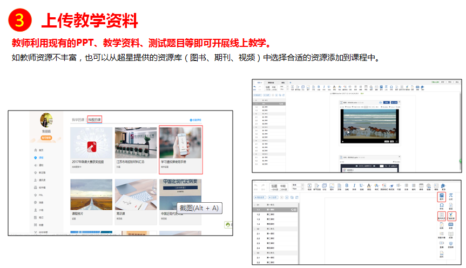Click 子目录 add child button in lower editor

[273, 197]
